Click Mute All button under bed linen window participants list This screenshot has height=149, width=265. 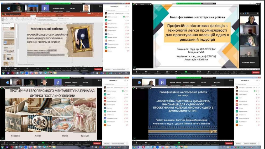(119, 69)
